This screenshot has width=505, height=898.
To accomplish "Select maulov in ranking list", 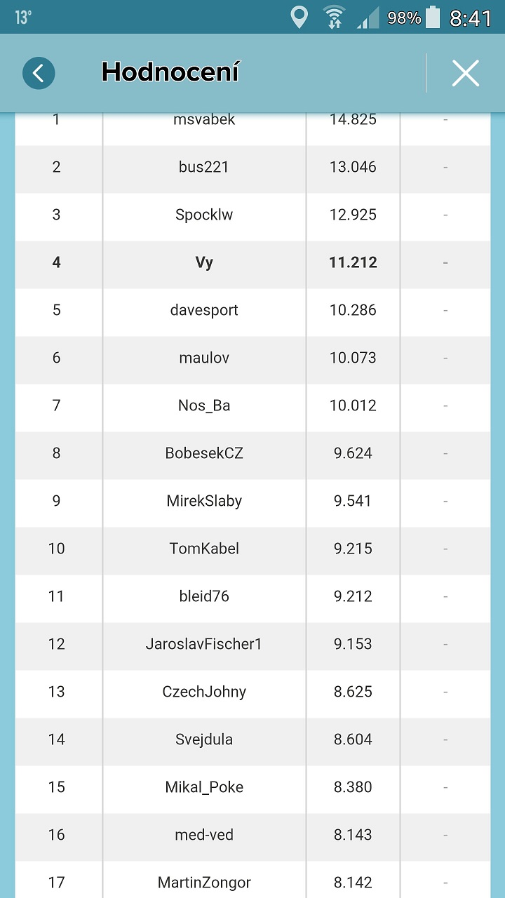I will coord(204,358).
